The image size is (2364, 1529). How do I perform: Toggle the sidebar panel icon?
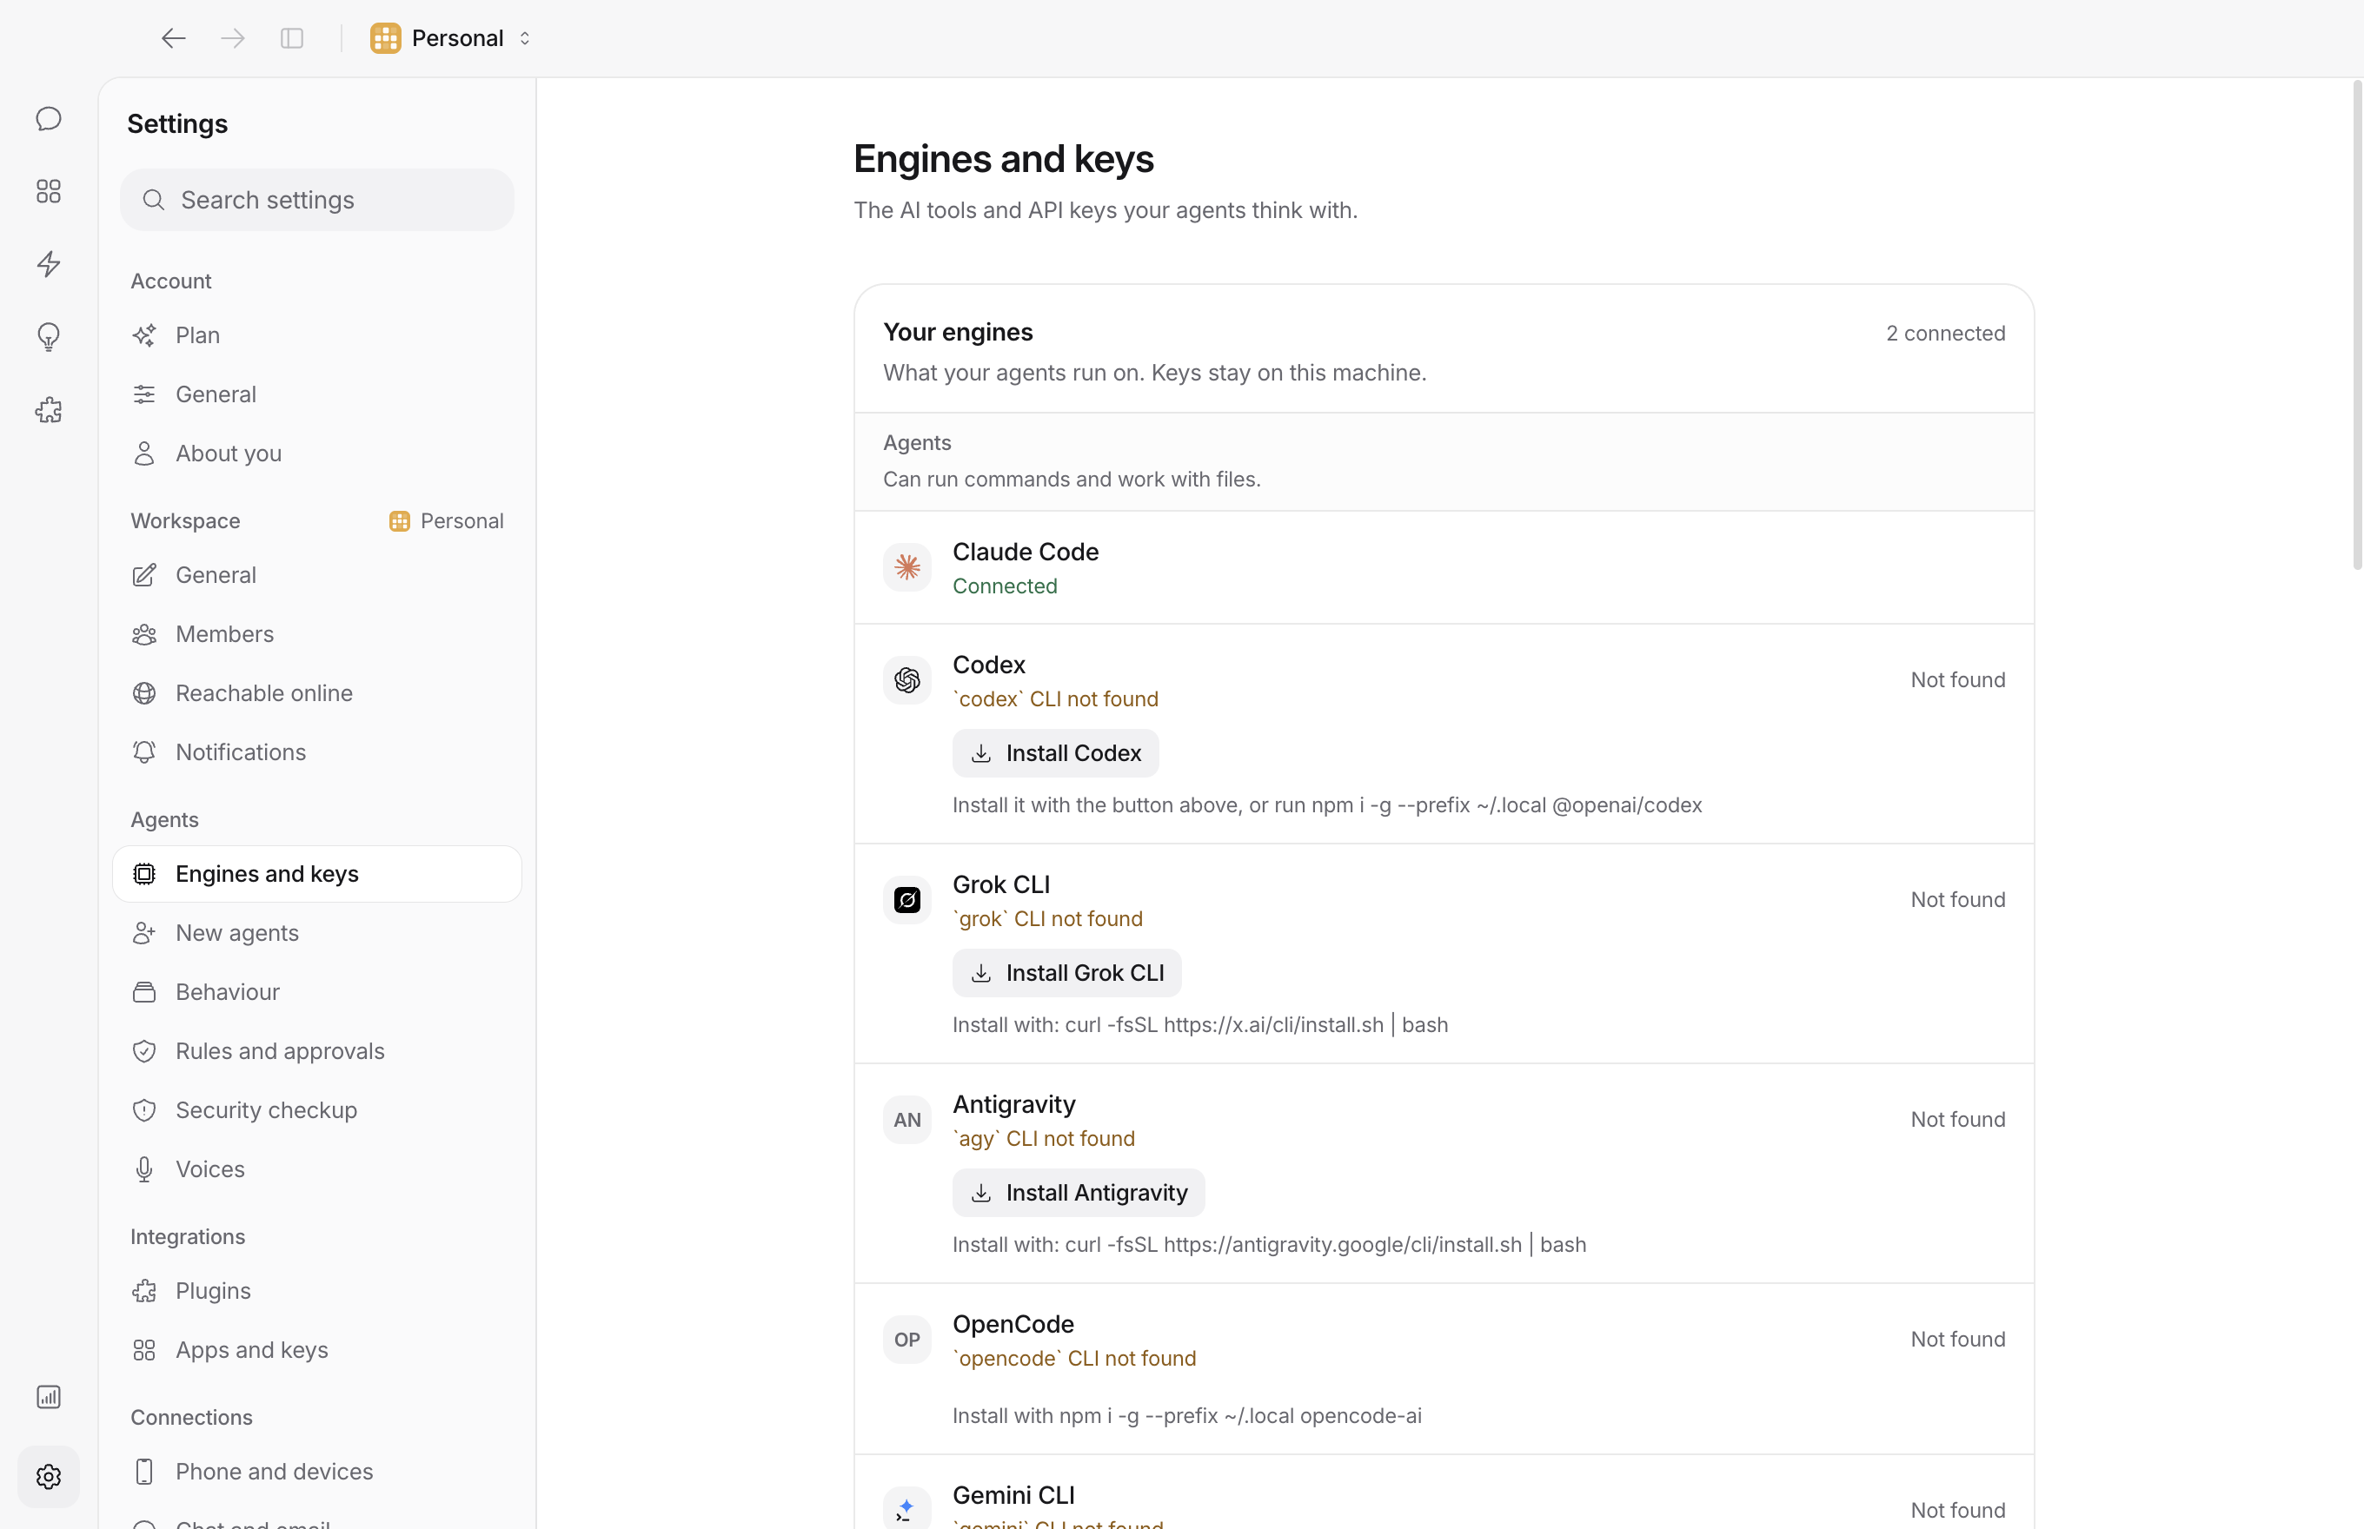(292, 37)
